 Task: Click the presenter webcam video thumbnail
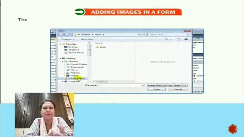(44, 115)
